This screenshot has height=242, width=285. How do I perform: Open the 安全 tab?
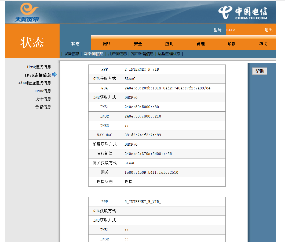click(x=138, y=44)
